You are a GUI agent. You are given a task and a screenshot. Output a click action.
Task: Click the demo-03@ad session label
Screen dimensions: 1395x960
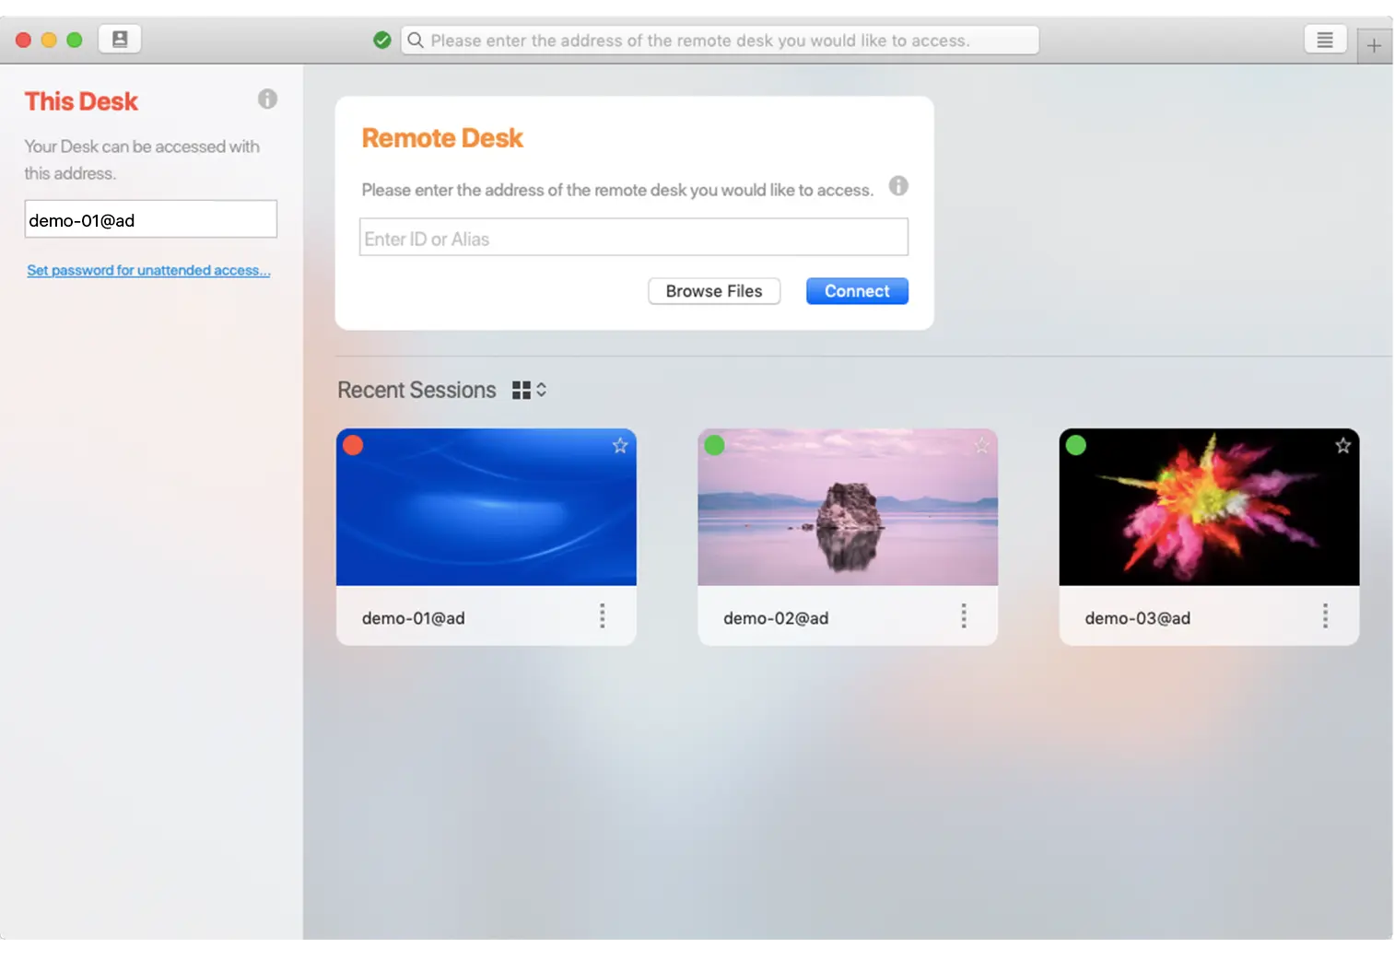tap(1137, 618)
